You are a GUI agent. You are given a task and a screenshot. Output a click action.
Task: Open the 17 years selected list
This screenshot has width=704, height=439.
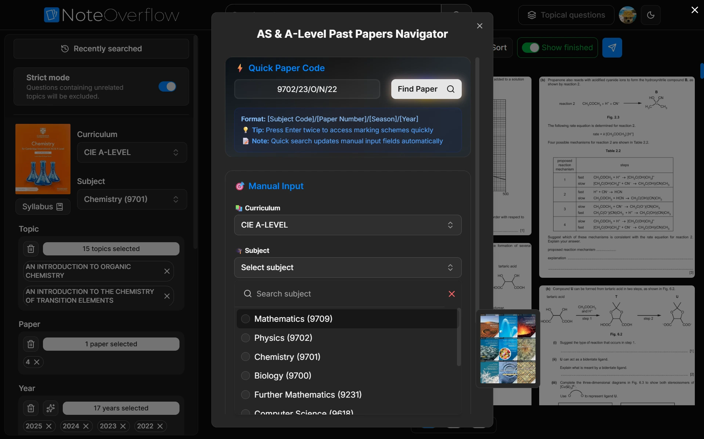pos(121,408)
